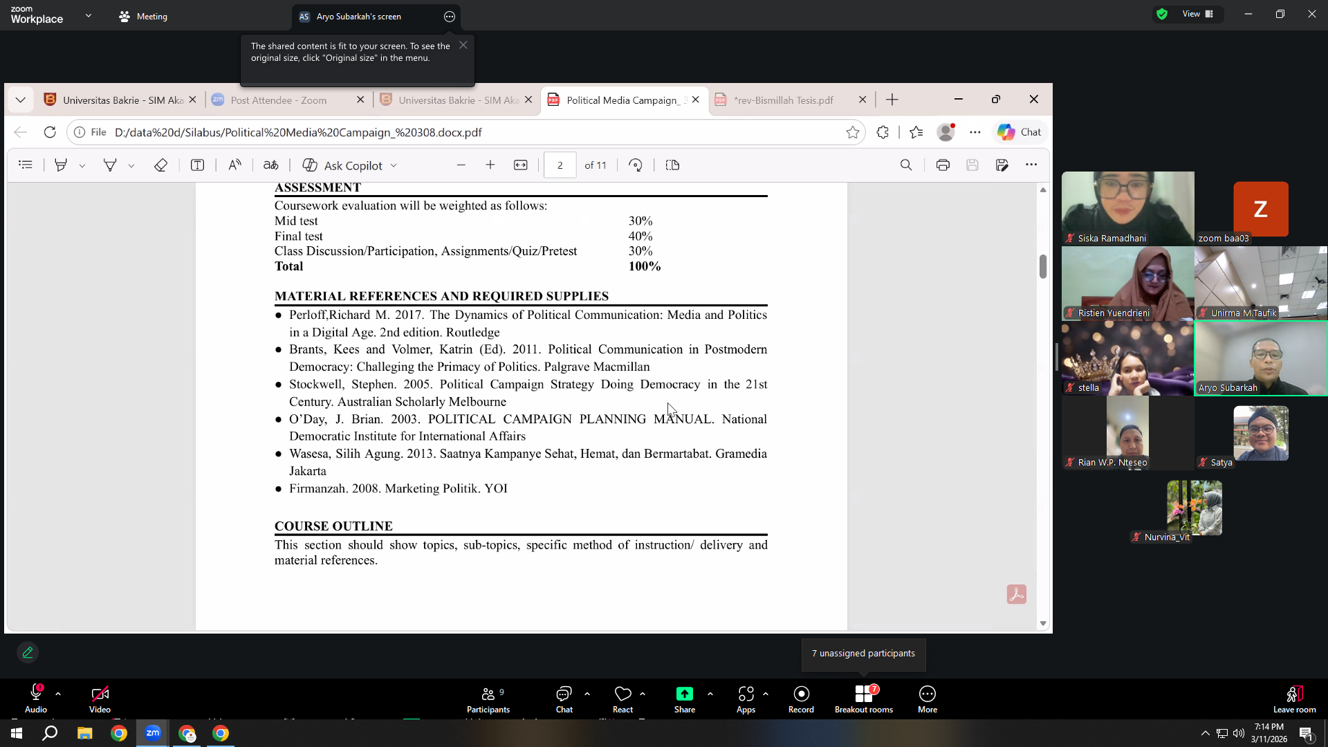Viewport: 1328px width, 747px height.
Task: Open the system volume icon
Action: click(x=1238, y=733)
